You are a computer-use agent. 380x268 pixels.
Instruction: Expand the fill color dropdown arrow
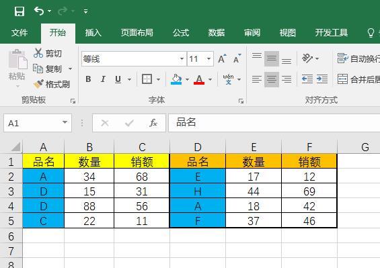tap(188, 79)
